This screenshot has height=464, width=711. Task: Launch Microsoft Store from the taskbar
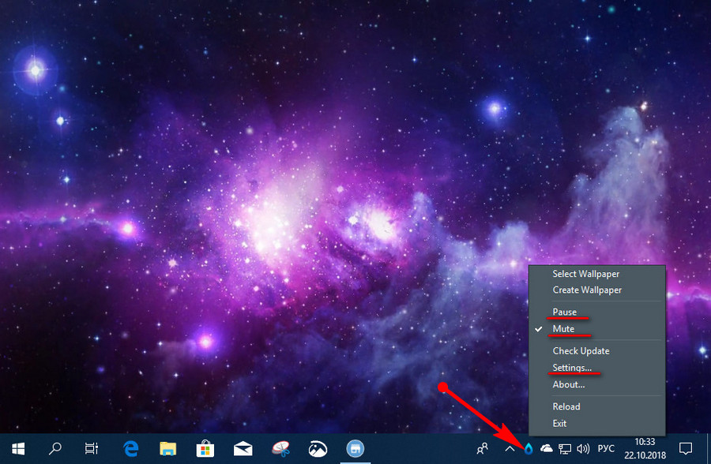204,449
